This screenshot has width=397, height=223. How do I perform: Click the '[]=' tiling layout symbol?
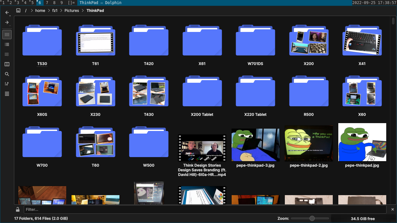(x=71, y=3)
